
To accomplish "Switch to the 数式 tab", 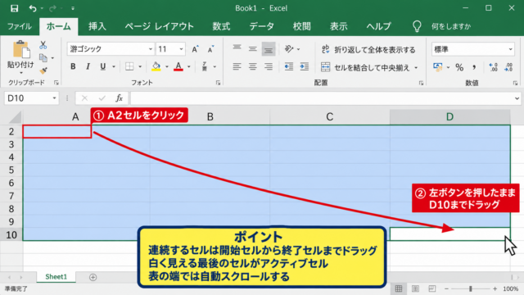I will (x=221, y=26).
